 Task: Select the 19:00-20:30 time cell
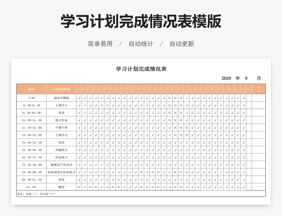31,172
